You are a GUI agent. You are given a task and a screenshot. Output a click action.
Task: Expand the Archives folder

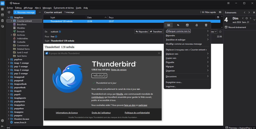11,35
